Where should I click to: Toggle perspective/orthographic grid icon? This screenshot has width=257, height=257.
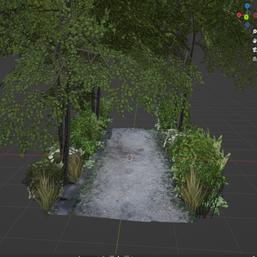pos(254,59)
